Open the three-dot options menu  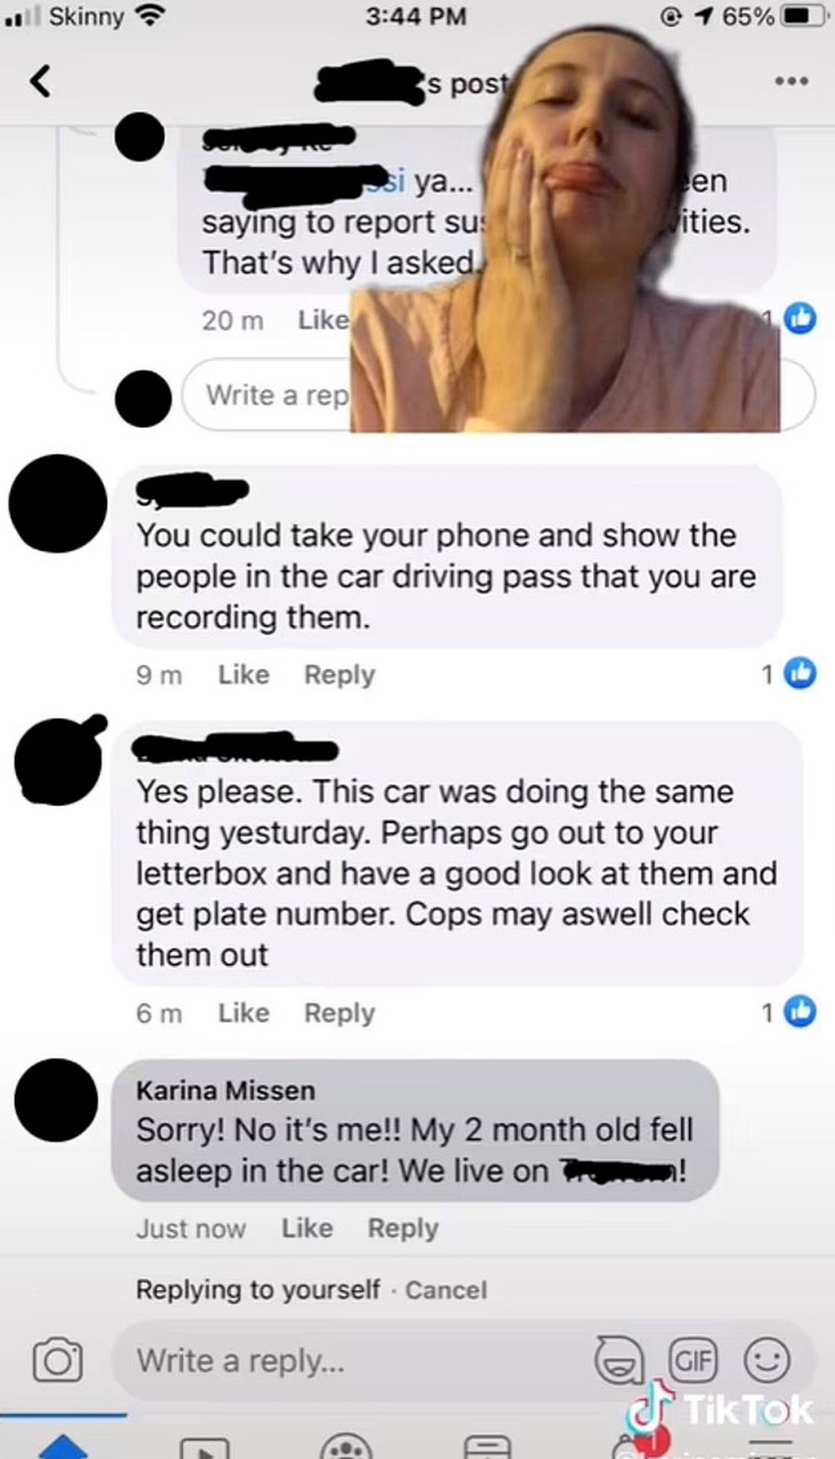coord(792,81)
